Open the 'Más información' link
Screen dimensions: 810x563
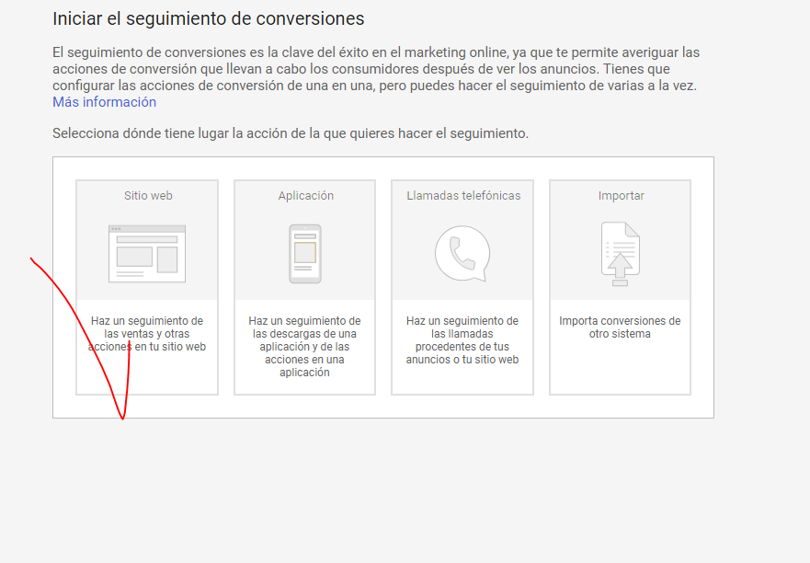104,102
